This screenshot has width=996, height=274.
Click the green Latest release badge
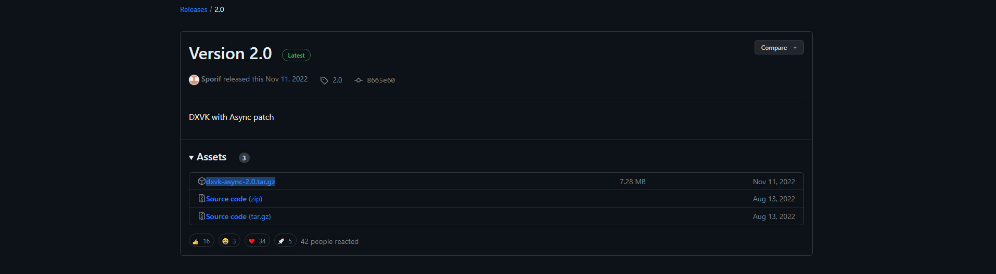296,55
